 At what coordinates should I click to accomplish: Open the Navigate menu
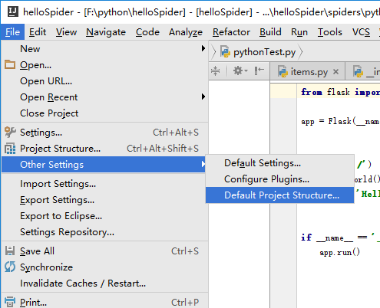point(106,32)
